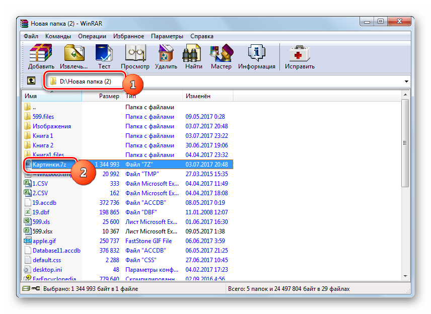Open the Информация toolbar icon

(x=256, y=52)
